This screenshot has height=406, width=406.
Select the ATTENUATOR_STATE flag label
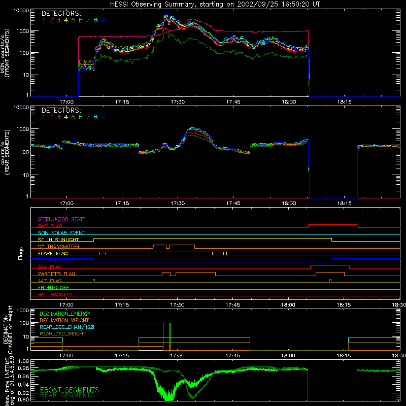(x=61, y=219)
